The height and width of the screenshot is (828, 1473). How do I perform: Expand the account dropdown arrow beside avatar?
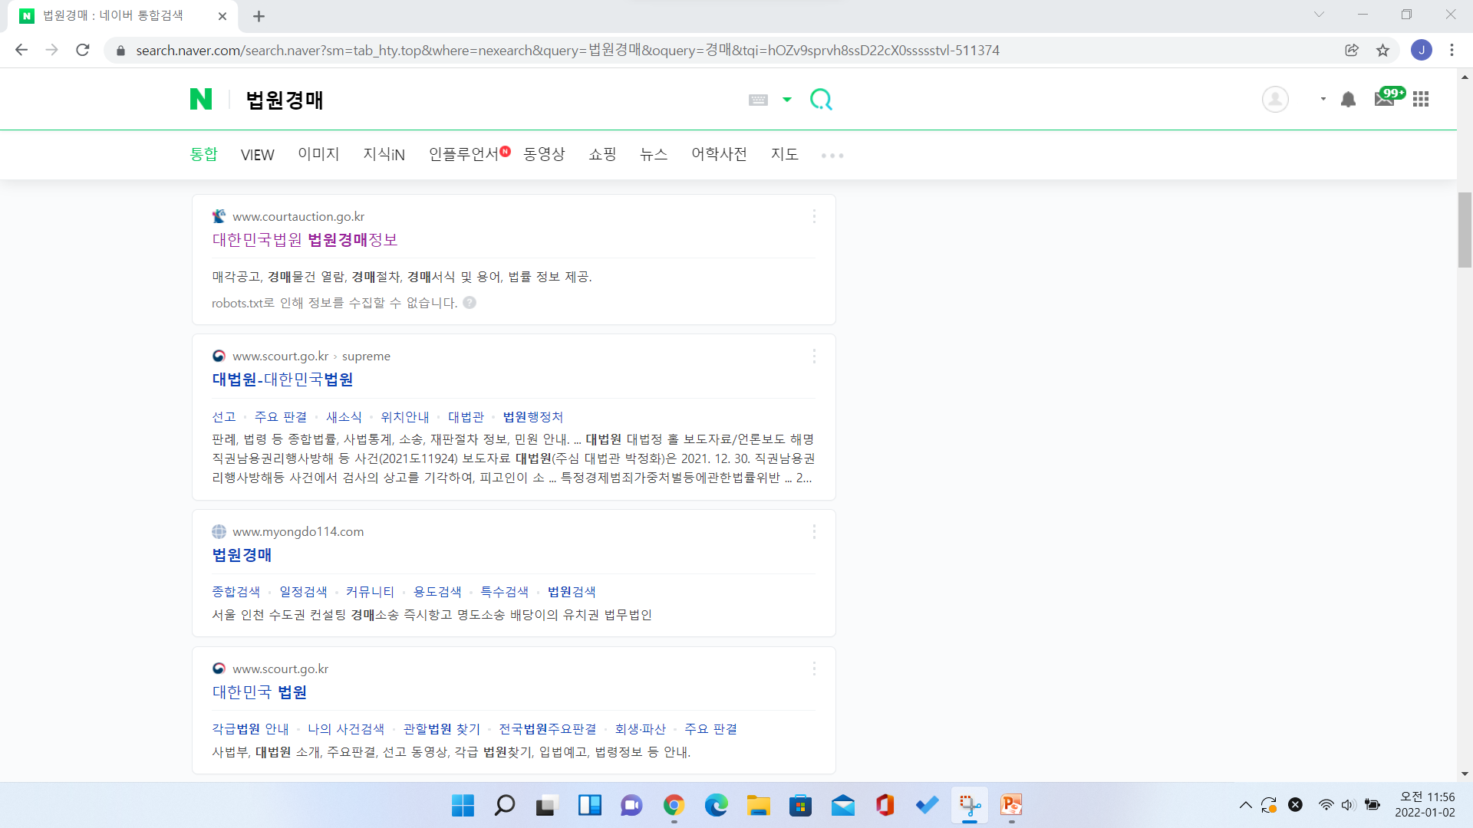point(1323,99)
